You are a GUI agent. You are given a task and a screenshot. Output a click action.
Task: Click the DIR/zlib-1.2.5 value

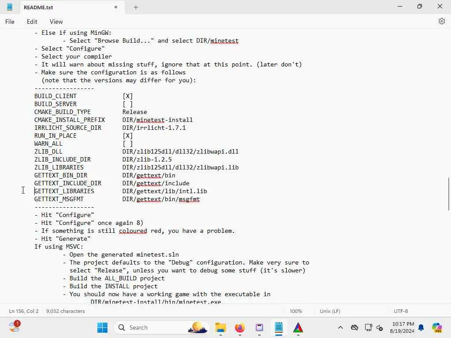[147, 159]
